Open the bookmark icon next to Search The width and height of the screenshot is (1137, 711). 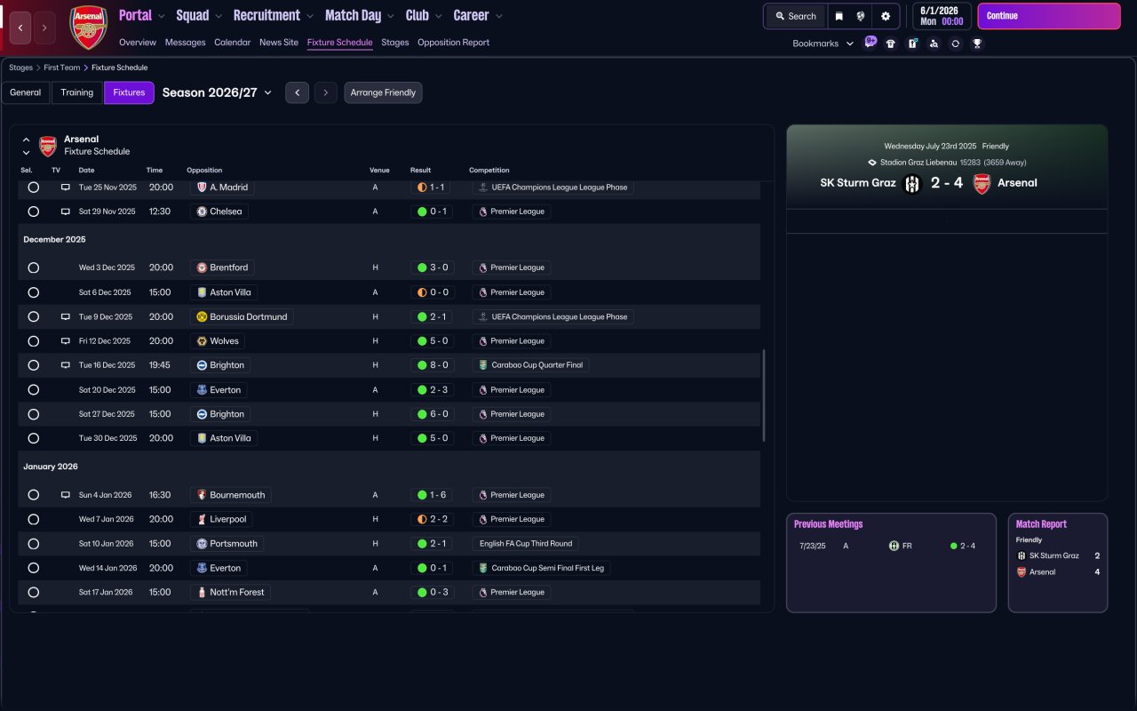(839, 16)
